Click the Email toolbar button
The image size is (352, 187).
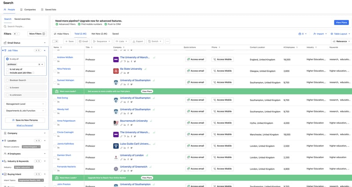(x=84, y=41)
